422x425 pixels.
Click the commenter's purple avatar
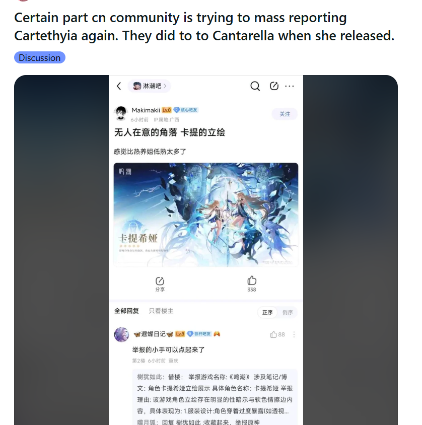point(121,334)
